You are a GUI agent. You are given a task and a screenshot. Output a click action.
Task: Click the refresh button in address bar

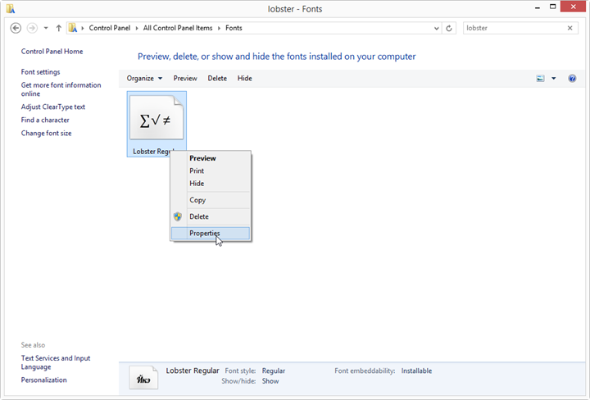coord(449,28)
